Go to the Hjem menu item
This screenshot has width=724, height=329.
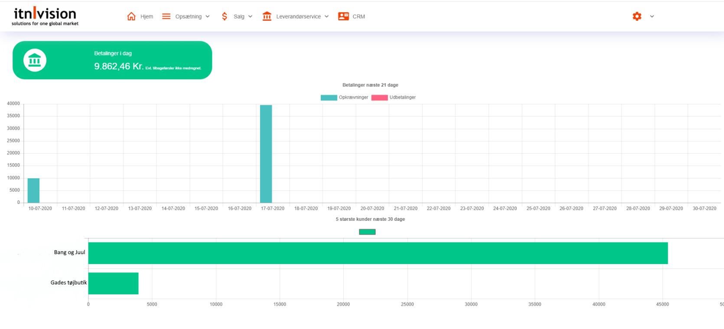click(x=147, y=16)
